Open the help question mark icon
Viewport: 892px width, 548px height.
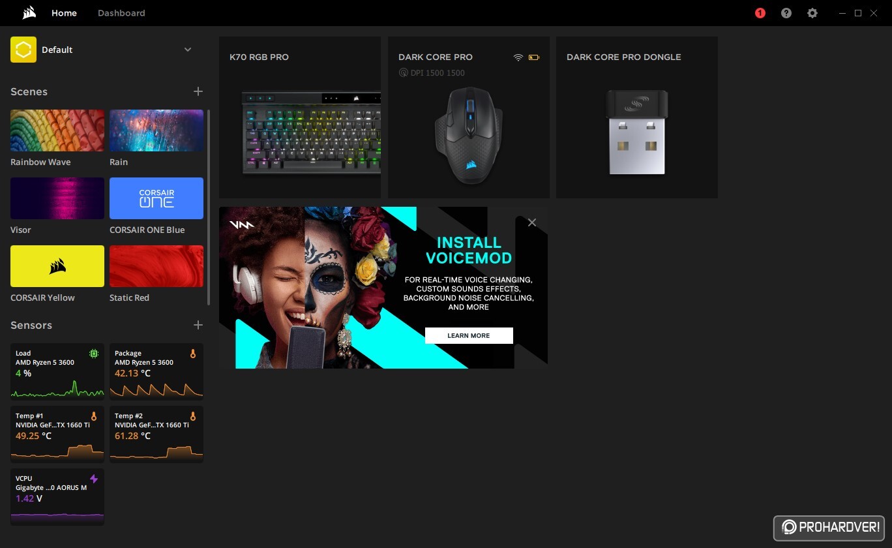[x=786, y=13]
